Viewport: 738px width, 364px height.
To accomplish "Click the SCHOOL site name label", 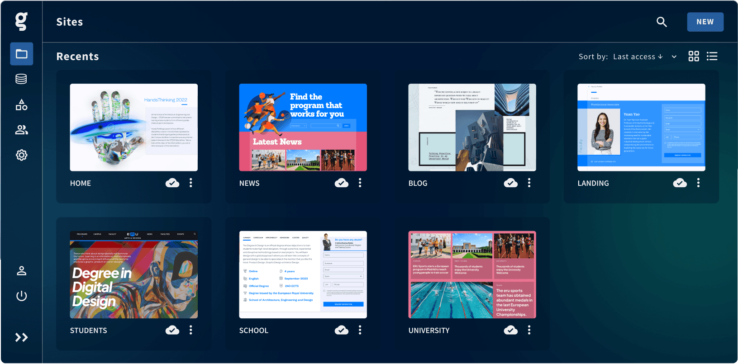I will (254, 331).
